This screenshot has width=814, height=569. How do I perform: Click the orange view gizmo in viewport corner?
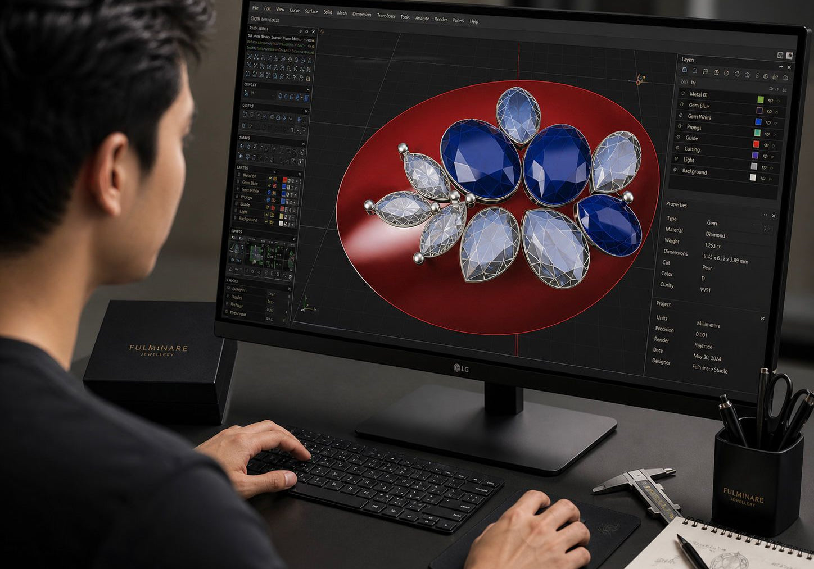coord(639,79)
